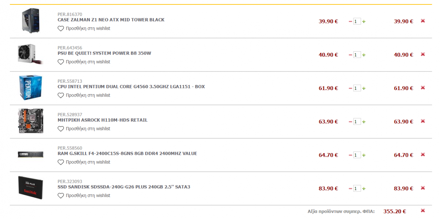The image size is (440, 219).
Task: Remove SanDisk SSD from the cart
Action: pyautogui.click(x=423, y=188)
